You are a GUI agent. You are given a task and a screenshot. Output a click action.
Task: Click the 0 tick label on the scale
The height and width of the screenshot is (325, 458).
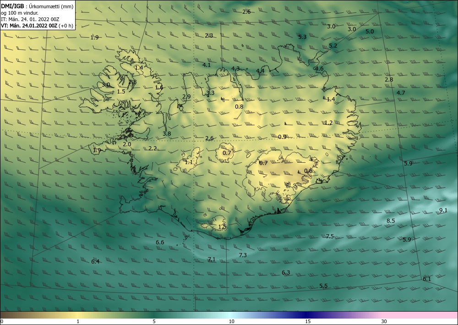2,322
